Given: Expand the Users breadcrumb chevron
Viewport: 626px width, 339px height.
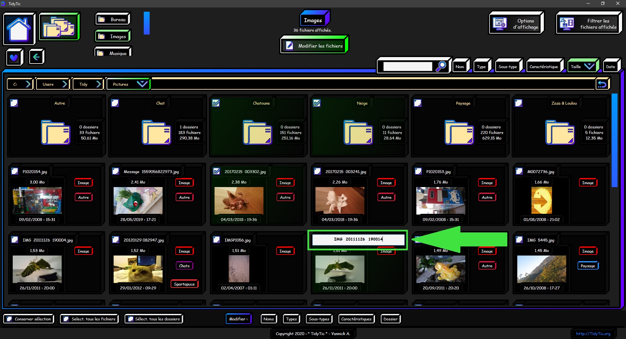Looking at the screenshot, I should pyautogui.click(x=65, y=84).
